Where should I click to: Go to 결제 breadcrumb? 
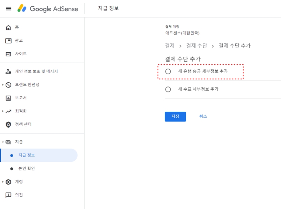170,46
